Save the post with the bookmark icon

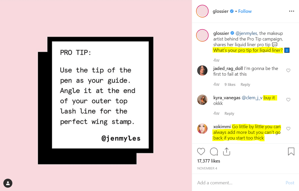tap(291, 152)
